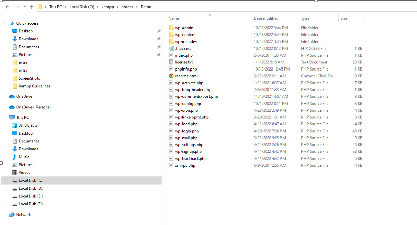
Task: Click the OneDrive - Personal cloud icon
Action: tap(12, 107)
